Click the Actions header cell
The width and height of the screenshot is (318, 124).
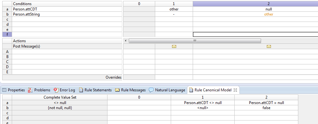(67, 41)
